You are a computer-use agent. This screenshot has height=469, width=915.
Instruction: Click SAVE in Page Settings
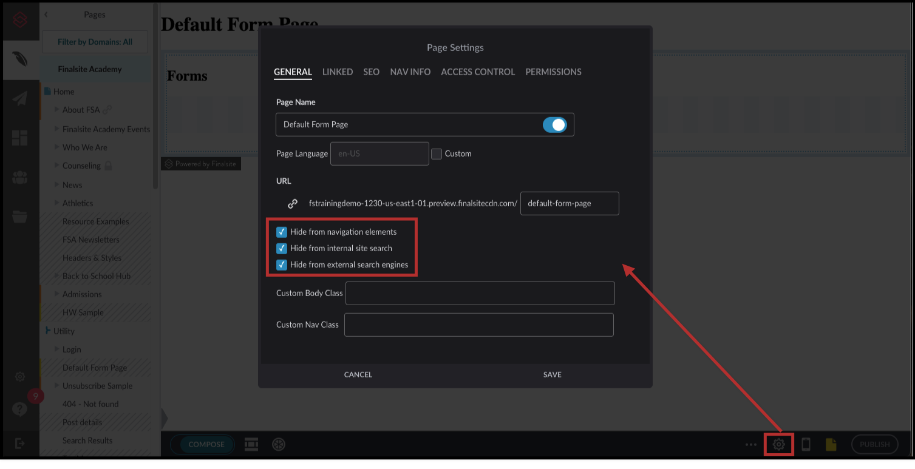(x=553, y=374)
